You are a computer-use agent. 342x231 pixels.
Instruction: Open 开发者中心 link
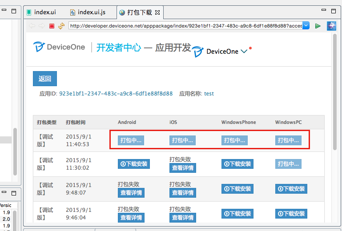click(119, 48)
